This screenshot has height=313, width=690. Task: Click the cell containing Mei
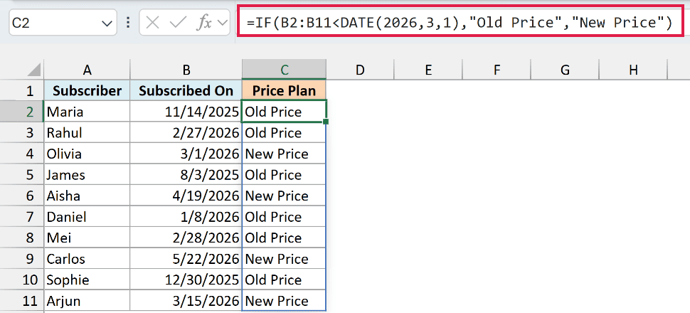coord(87,238)
